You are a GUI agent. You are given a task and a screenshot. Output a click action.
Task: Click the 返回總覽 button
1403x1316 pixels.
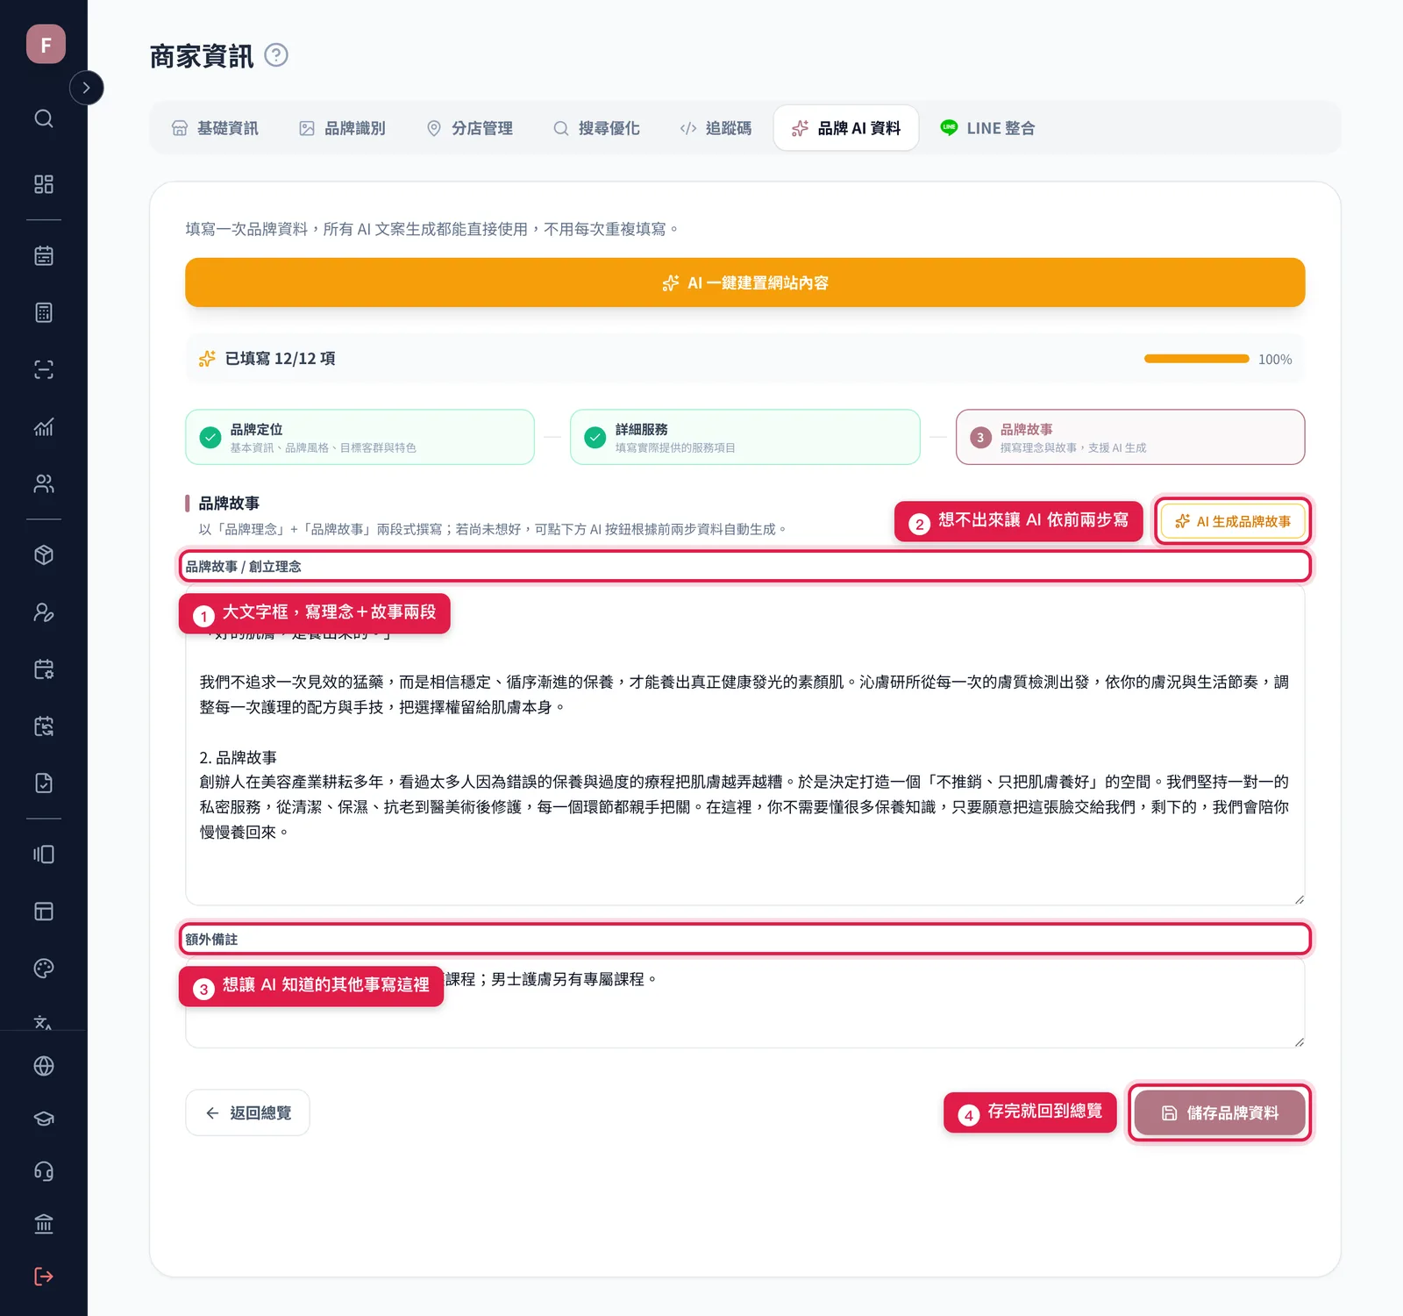[247, 1112]
